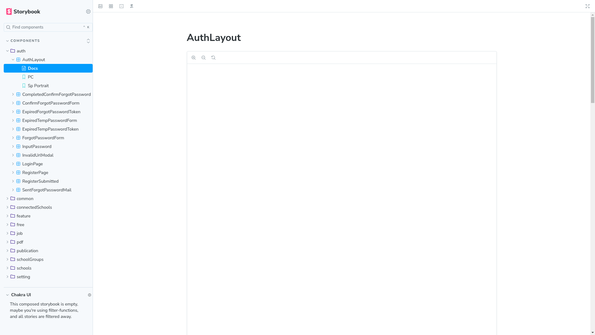Click the AuthLayout component grid icon

pyautogui.click(x=18, y=60)
